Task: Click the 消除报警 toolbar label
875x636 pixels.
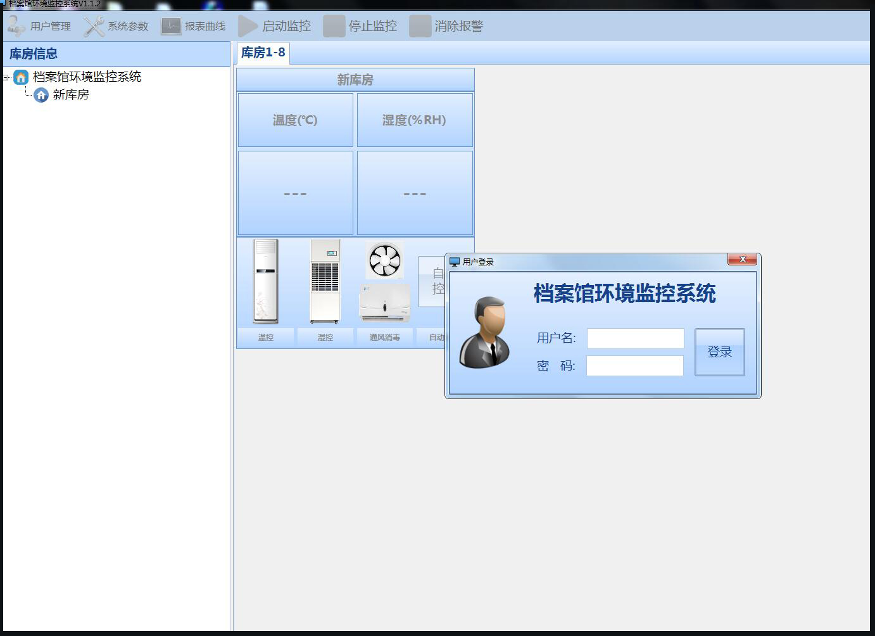Action: pos(459,26)
